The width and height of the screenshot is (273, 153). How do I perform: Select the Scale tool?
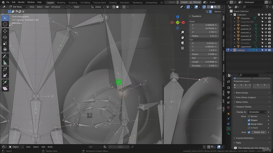[x=5, y=43]
